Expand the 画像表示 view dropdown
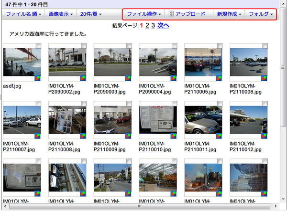Image resolution: width=287 pixels, height=211 pixels. pos(61,14)
